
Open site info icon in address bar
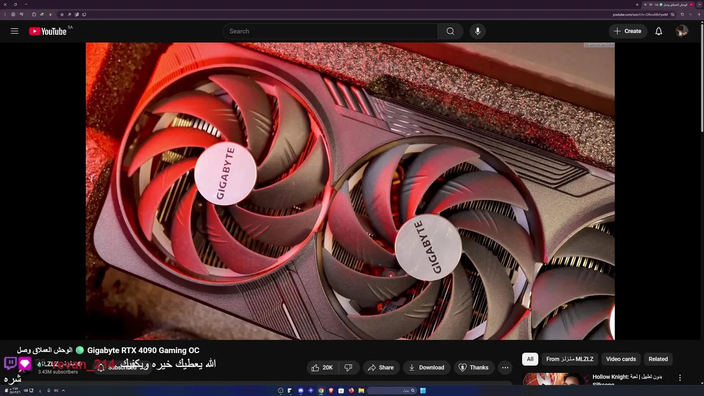673,14
